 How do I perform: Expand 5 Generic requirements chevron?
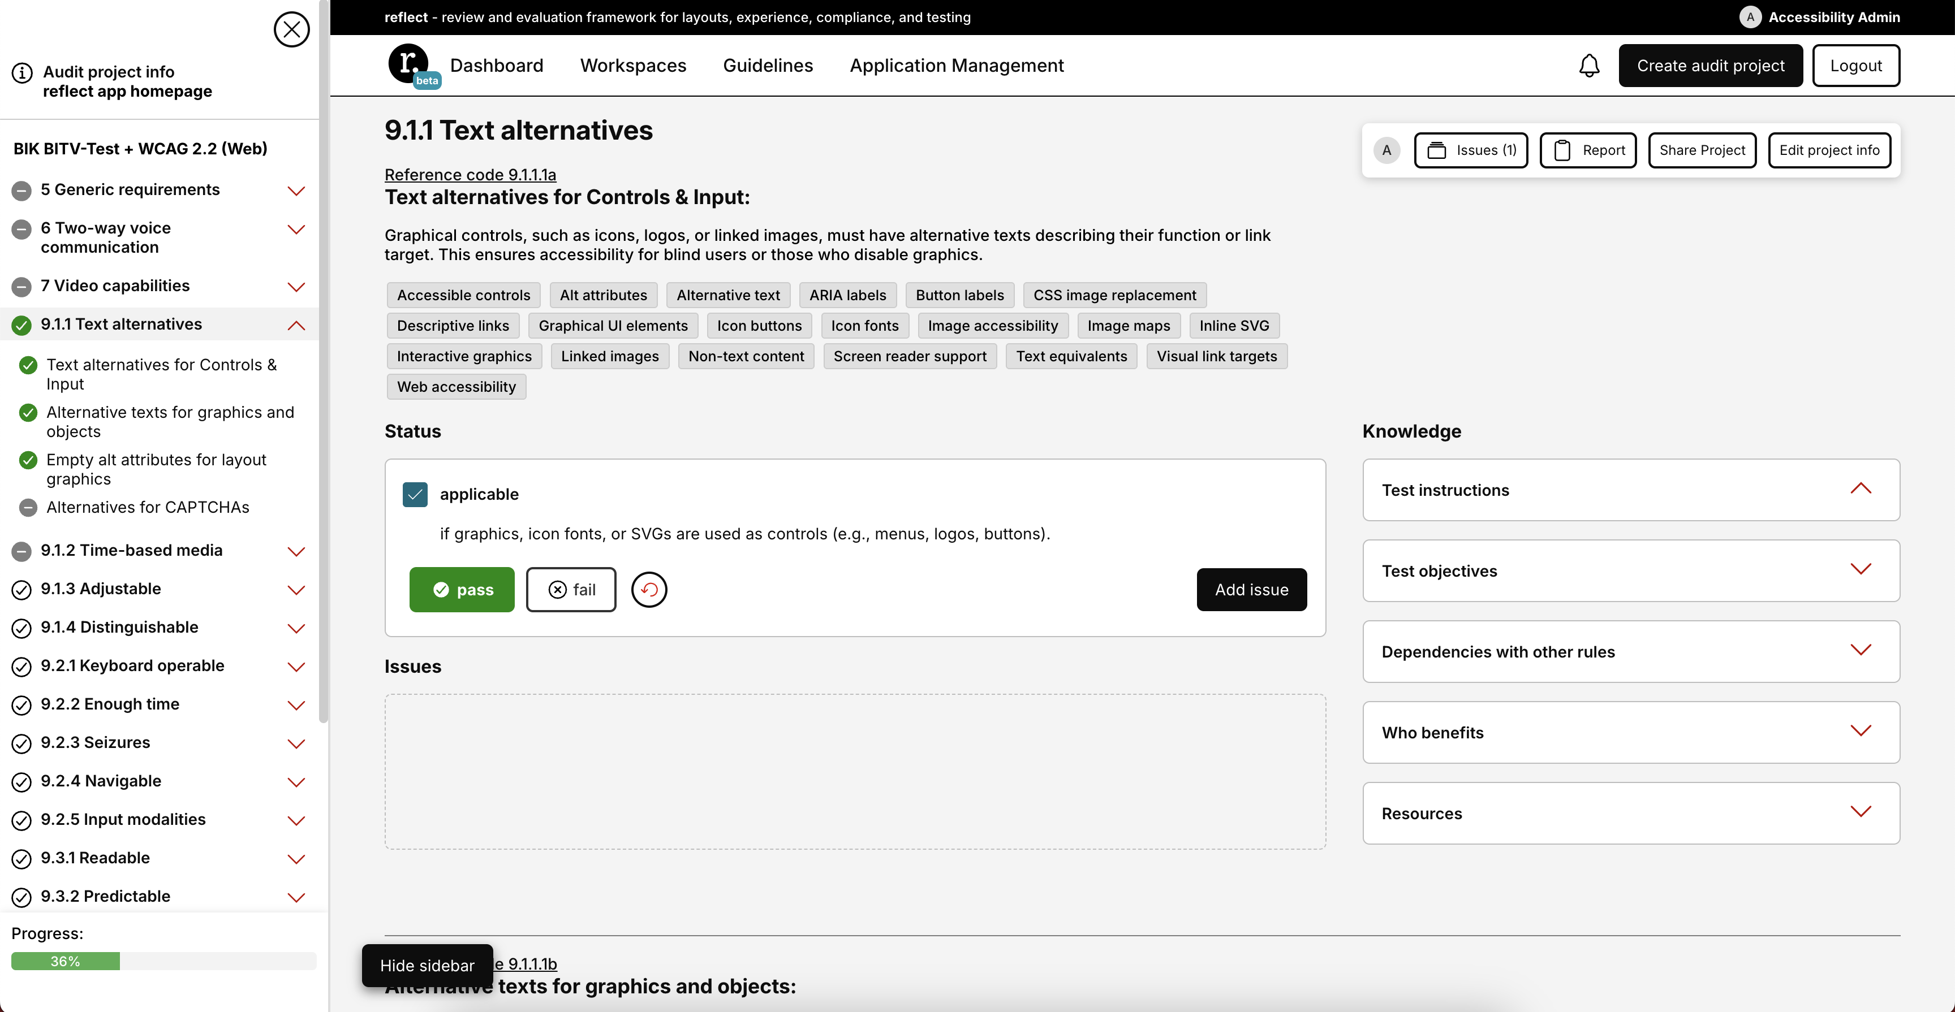[296, 191]
